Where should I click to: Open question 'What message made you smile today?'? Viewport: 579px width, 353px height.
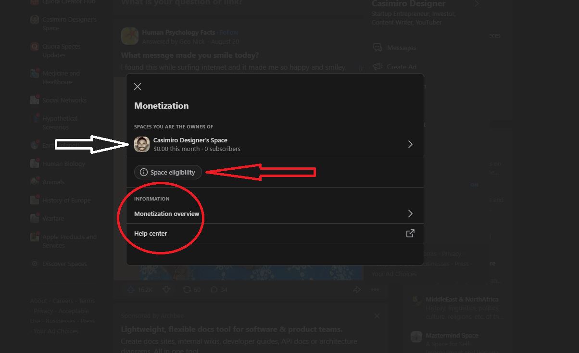pos(190,55)
